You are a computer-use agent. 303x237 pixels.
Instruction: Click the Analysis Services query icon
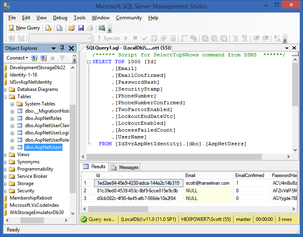(x=60, y=28)
